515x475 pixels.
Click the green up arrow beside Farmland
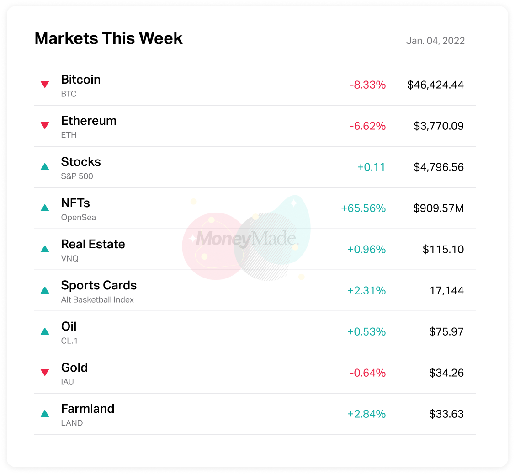point(45,414)
